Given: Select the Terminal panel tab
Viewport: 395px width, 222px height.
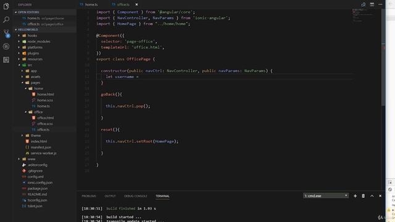Looking at the screenshot, I should click(x=162, y=196).
